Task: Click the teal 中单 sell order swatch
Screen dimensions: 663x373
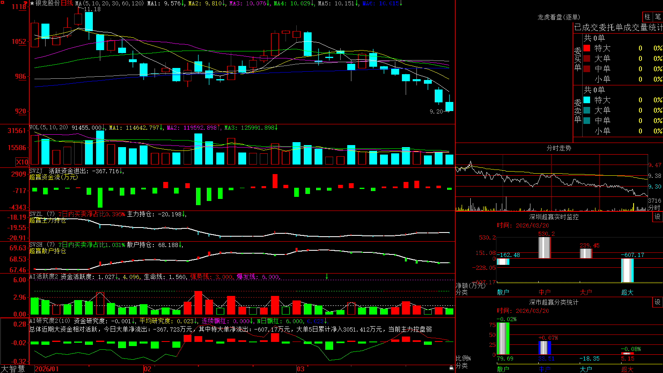Action: tap(587, 121)
